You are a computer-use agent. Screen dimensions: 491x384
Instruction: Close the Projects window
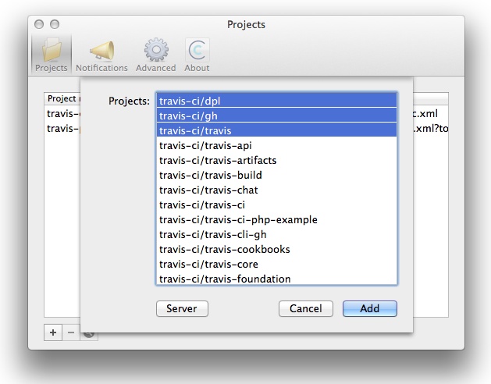pyautogui.click(x=39, y=24)
